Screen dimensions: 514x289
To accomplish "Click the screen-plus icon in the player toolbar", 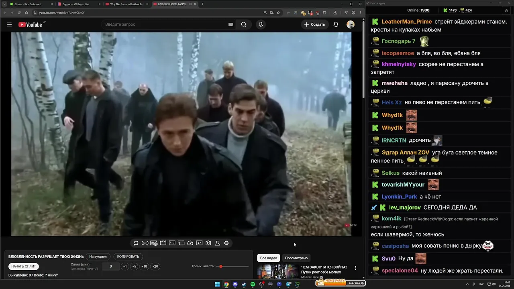I will [199, 243].
